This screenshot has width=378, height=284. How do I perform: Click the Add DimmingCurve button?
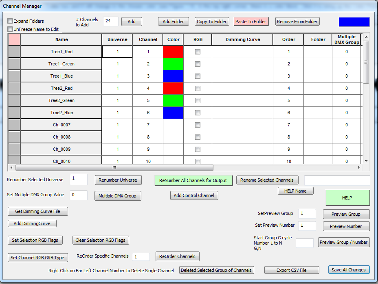(x=32, y=223)
